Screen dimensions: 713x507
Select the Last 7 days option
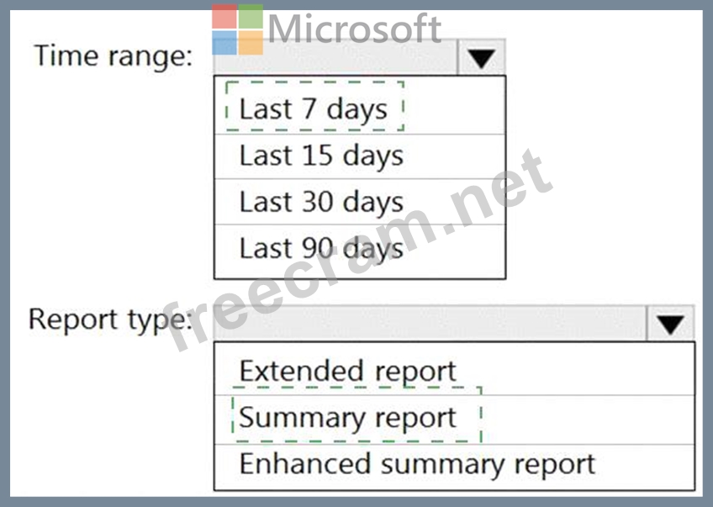point(313,108)
